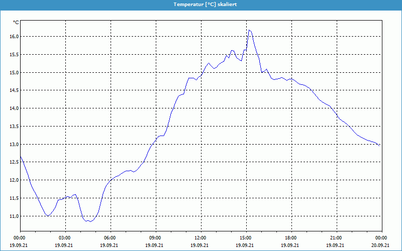This screenshot has height=251, width=402.
Task: Select the 11,5 y-axis label
Action: click(x=13, y=198)
